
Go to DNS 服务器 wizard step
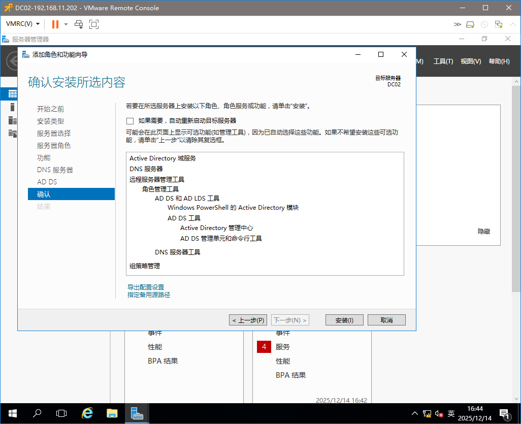click(55, 170)
